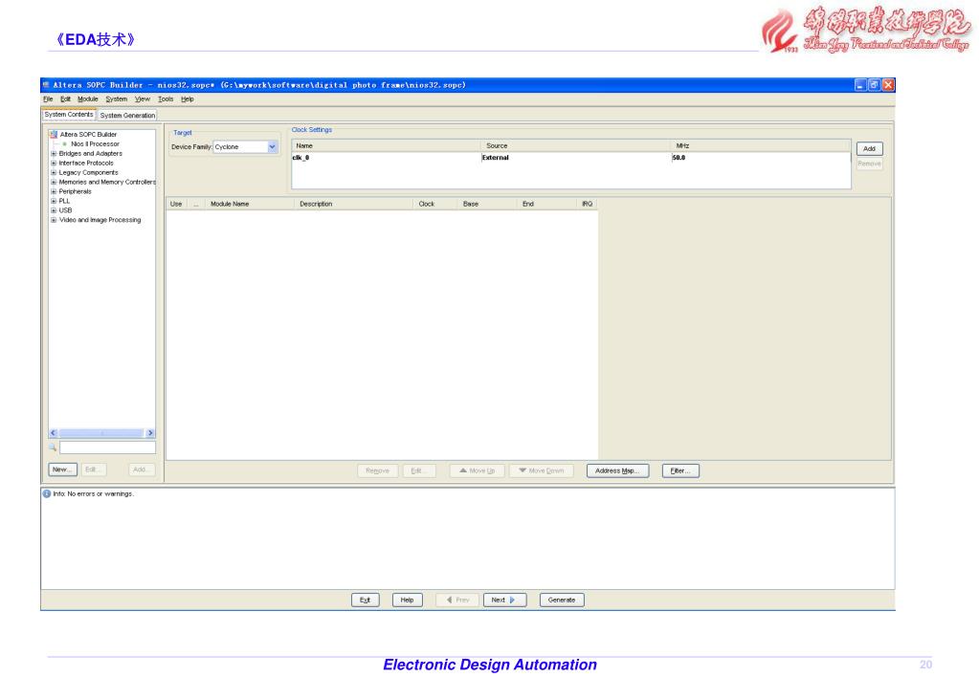Restore SOPC Builder window size
This screenshot has width=979, height=677.
point(874,85)
